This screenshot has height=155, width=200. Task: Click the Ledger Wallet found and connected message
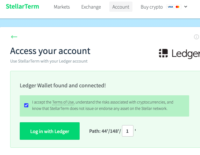coord(63,85)
